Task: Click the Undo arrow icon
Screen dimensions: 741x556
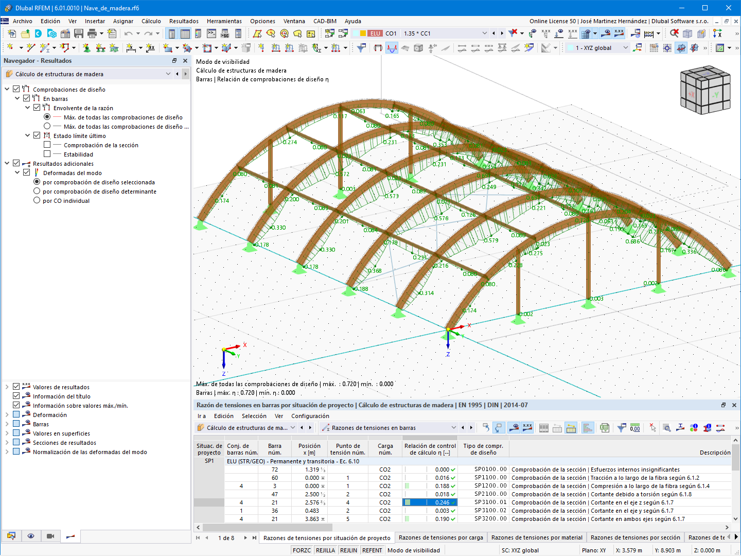Action: tap(128, 33)
